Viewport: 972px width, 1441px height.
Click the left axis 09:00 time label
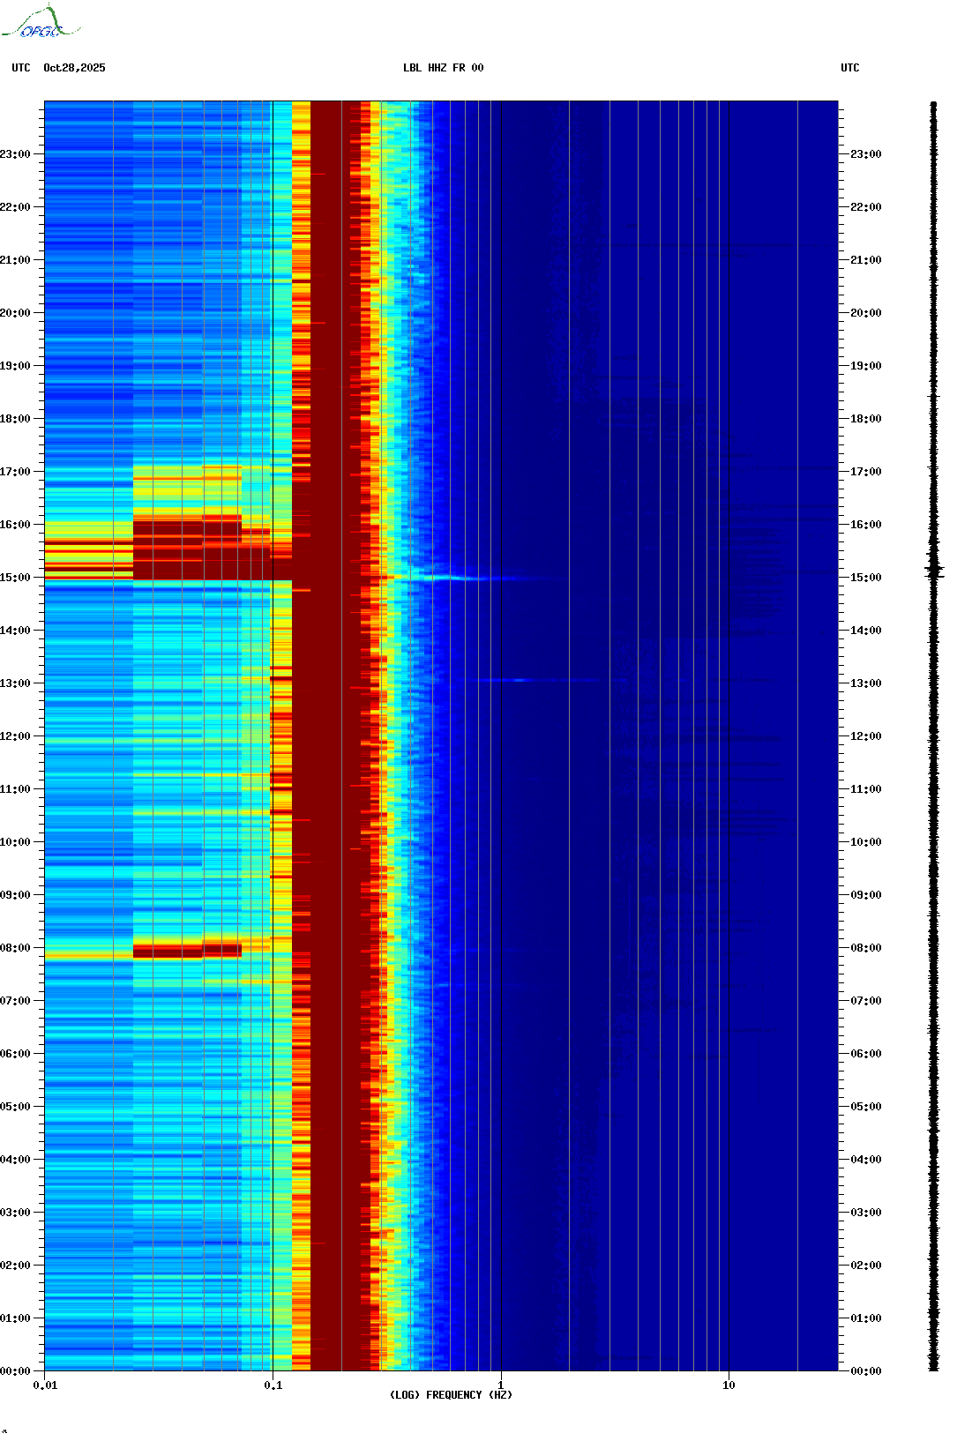point(15,895)
